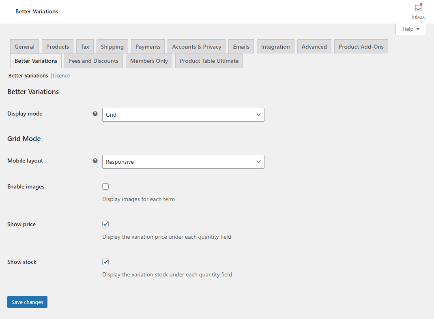Click 'Display images for each term' text

click(x=138, y=199)
